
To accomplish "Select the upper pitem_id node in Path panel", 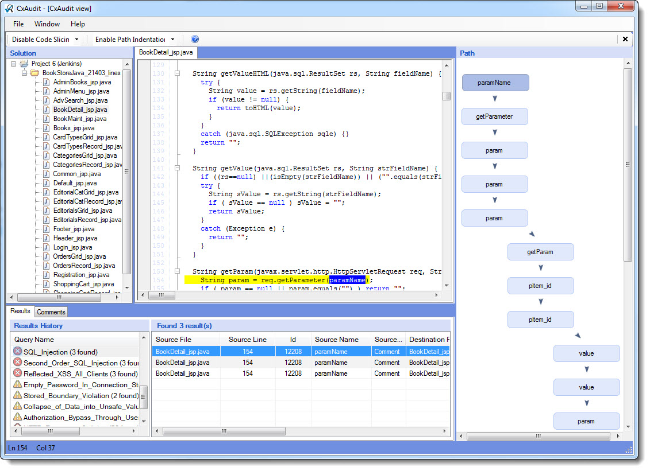I will click(541, 286).
